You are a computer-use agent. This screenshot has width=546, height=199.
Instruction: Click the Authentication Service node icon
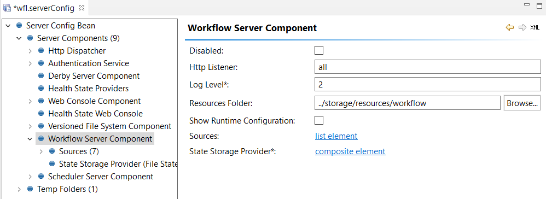pos(41,63)
